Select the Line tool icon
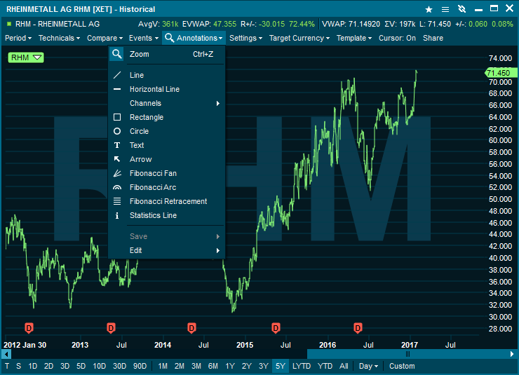519x375 pixels. coord(117,75)
